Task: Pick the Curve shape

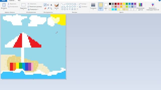Action: pos(65,4)
